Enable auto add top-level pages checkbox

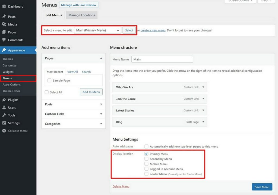(x=146, y=146)
